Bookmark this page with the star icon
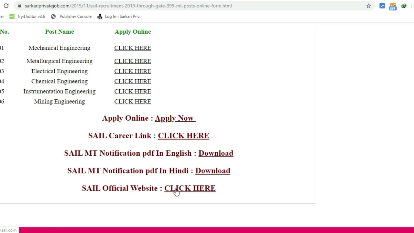 click(x=369, y=6)
